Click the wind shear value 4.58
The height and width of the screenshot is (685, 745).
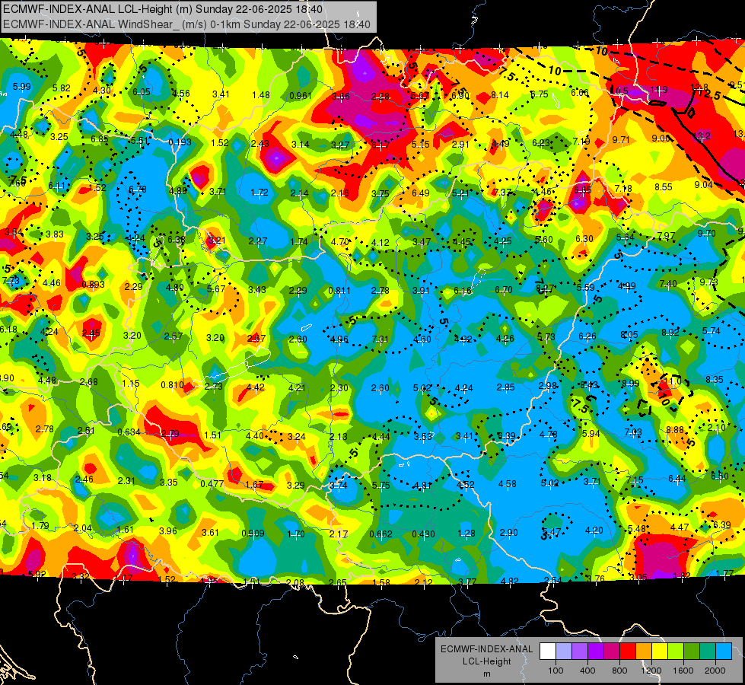coord(508,484)
